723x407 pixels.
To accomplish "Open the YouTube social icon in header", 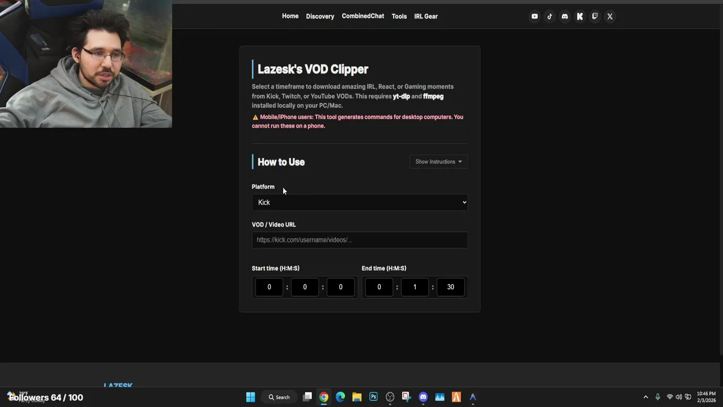I will point(534,16).
